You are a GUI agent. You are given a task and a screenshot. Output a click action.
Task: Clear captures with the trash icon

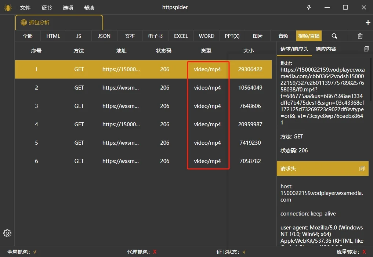(360, 36)
